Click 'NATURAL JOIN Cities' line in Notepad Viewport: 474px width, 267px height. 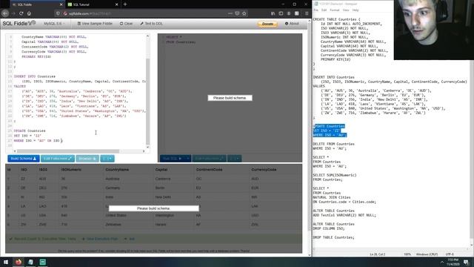coord(331,197)
